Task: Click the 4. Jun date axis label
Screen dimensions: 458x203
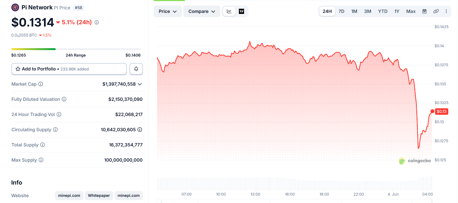Action: click(x=393, y=194)
